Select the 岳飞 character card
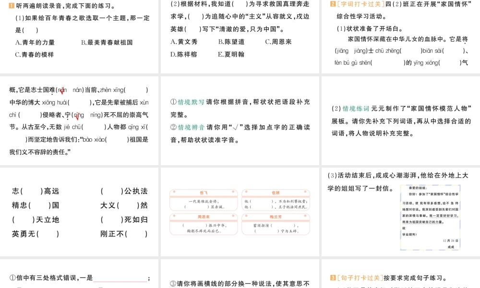480x288 pixels. click(x=204, y=200)
